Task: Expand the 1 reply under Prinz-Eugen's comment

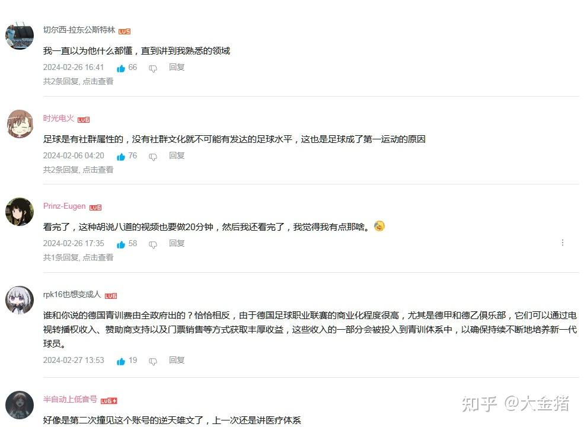Action: 78,257
